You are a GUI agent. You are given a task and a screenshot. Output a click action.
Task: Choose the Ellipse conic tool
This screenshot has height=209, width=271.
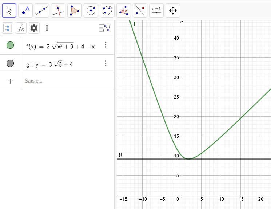click(107, 11)
